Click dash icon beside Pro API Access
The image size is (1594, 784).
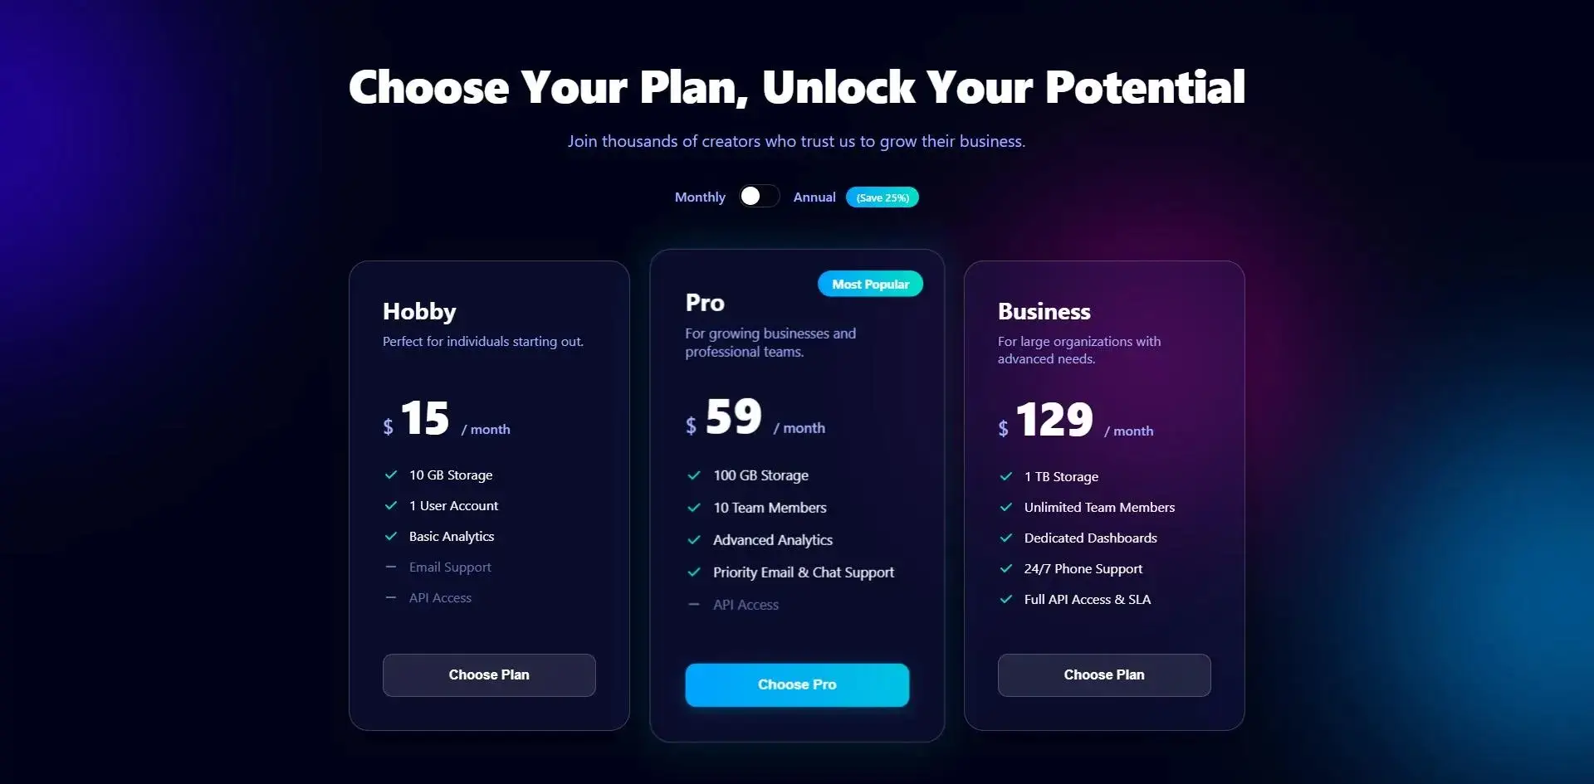(694, 605)
